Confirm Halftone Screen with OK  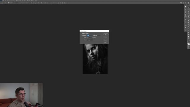(x=106, y=34)
